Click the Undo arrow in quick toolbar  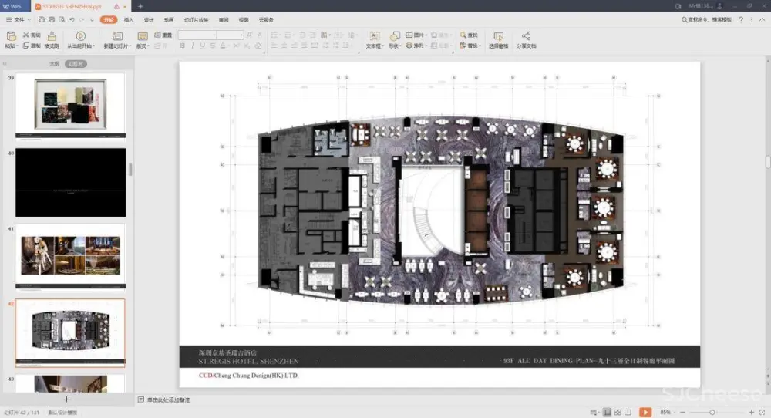(x=71, y=19)
